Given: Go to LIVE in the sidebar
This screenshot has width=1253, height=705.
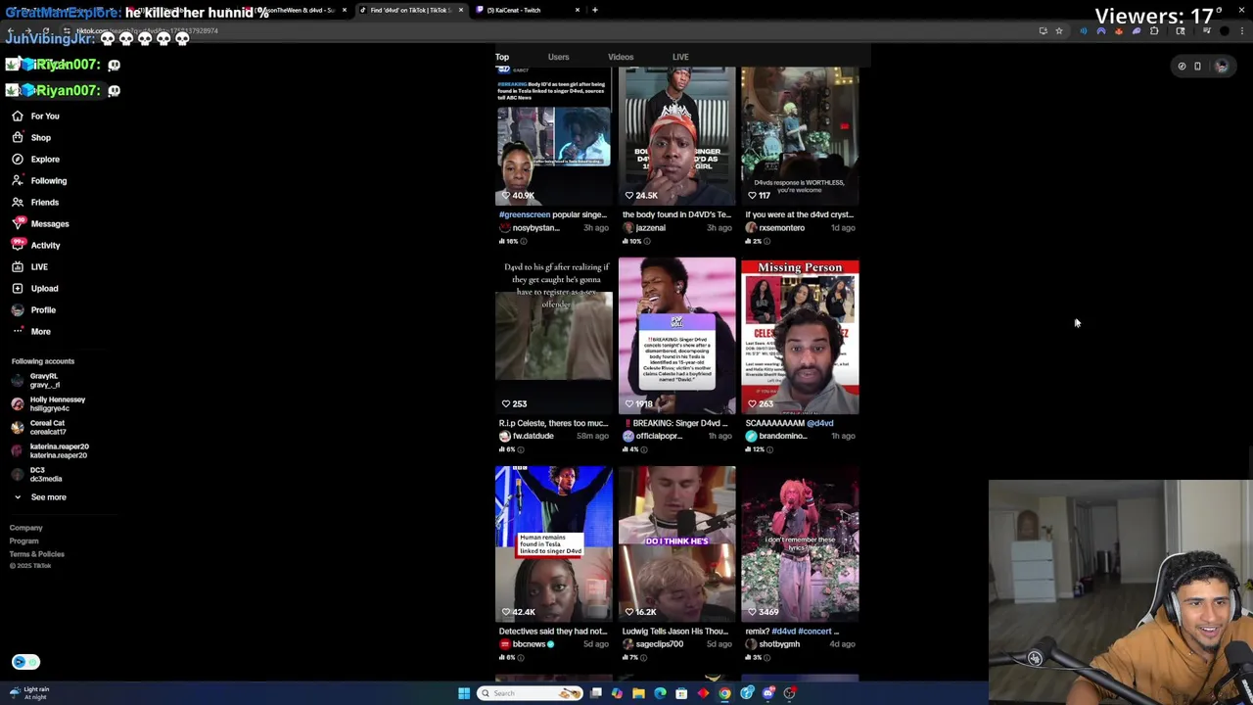Looking at the screenshot, I should pyautogui.click(x=30, y=266).
